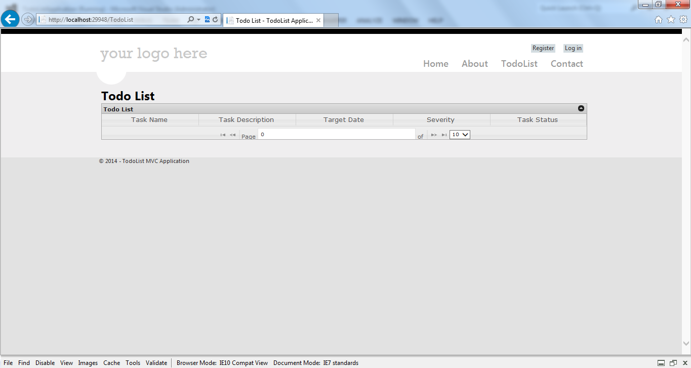Click the browser Forward arrow button
The width and height of the screenshot is (691, 368).
point(27,19)
